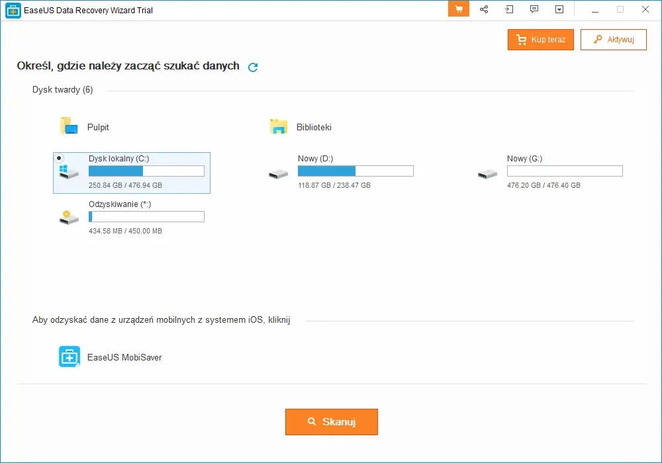Start scanning with the Skanuj button
The height and width of the screenshot is (463, 662).
tap(332, 422)
